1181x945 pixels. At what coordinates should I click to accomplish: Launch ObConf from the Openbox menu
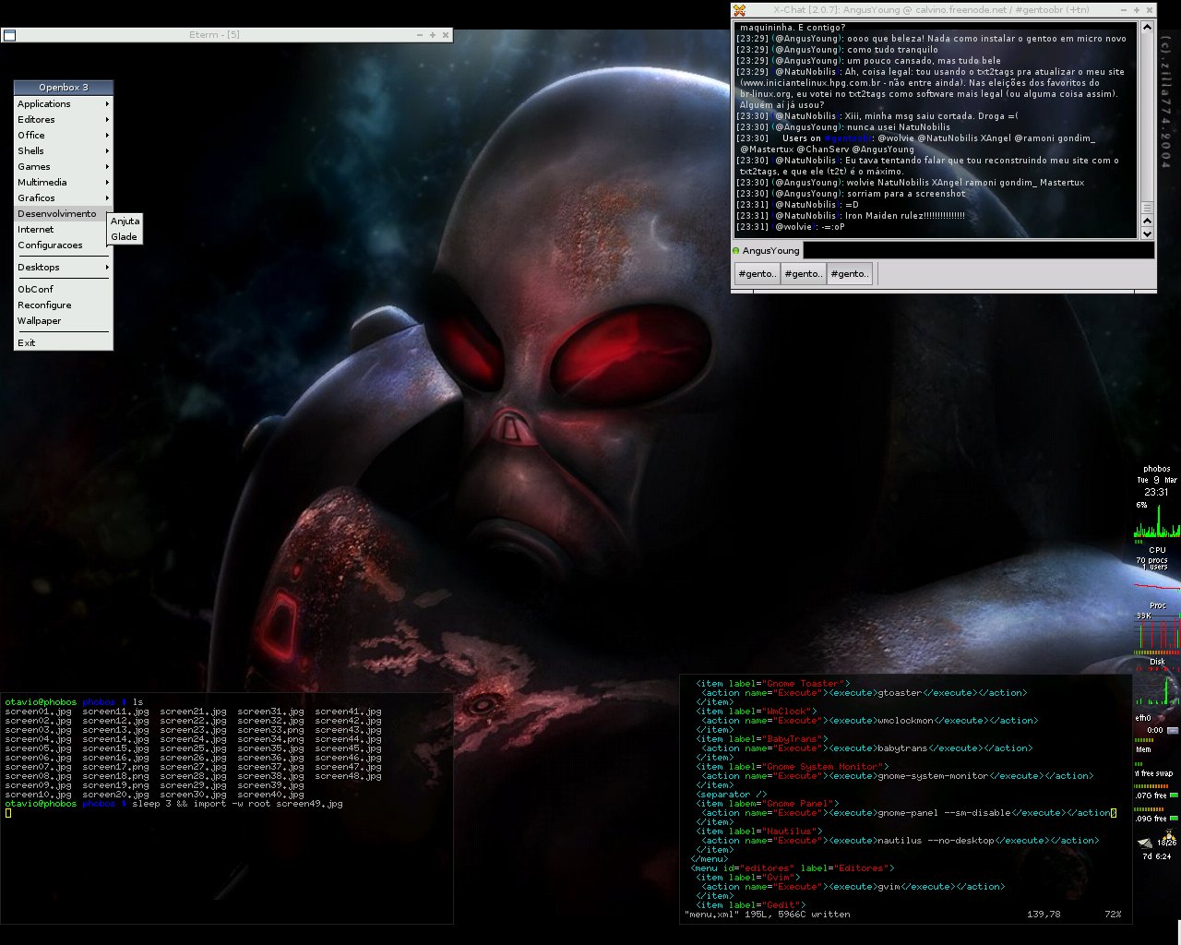(x=63, y=290)
